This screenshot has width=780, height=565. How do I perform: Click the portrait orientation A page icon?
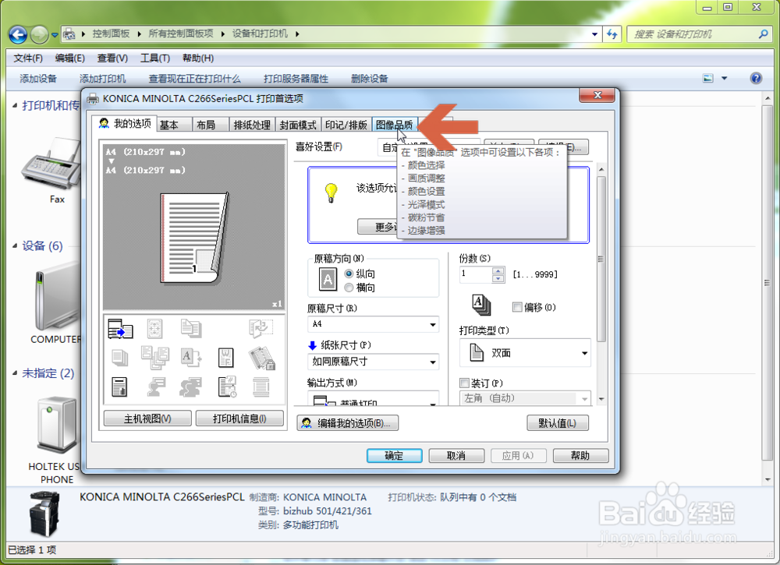(328, 279)
